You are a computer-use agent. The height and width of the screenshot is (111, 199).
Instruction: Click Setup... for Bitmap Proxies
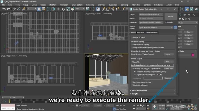[168, 55]
